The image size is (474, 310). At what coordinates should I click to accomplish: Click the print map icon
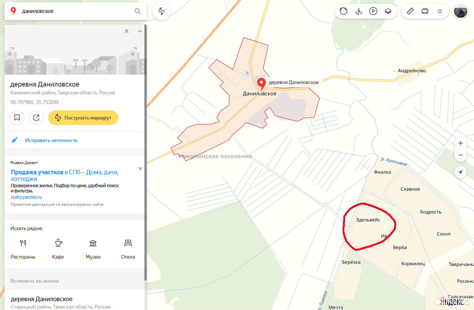point(425,11)
